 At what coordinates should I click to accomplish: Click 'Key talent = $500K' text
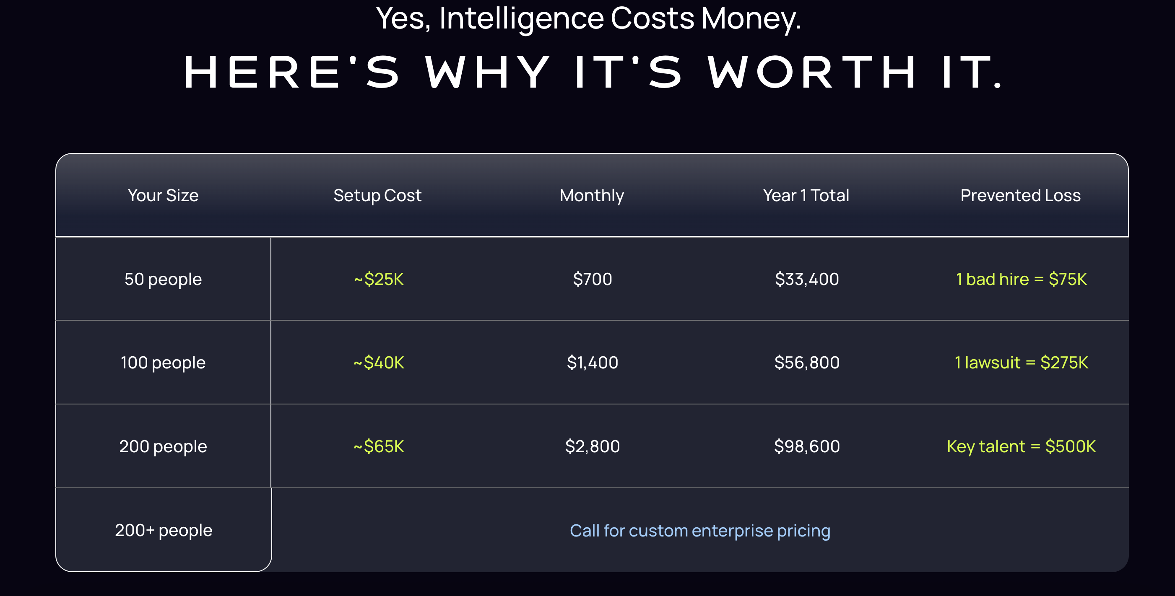tap(1021, 446)
